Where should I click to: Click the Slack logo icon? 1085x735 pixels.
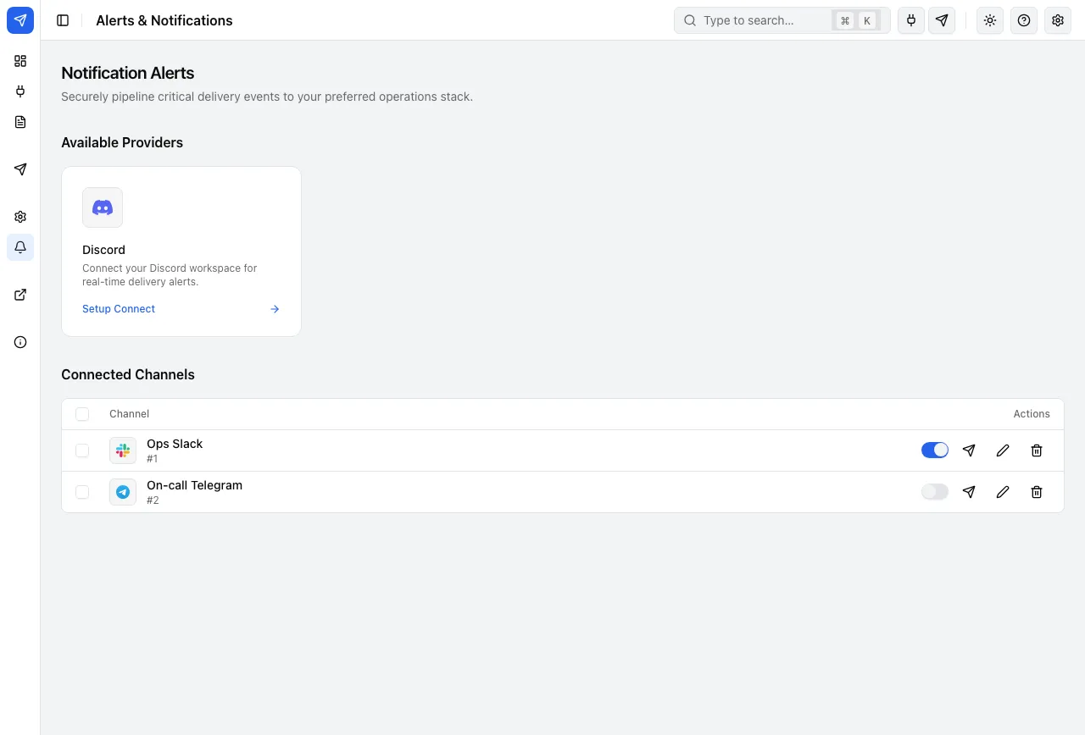(x=123, y=450)
